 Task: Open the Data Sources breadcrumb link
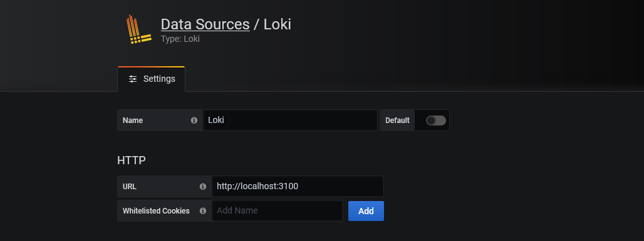point(205,24)
